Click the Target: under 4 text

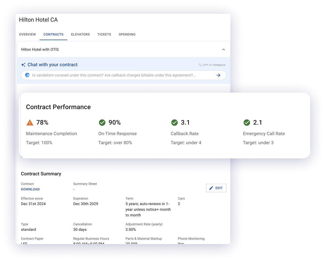[186, 143]
